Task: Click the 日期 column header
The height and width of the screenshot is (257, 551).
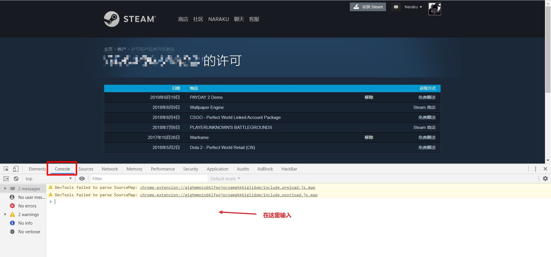Action: 176,88
